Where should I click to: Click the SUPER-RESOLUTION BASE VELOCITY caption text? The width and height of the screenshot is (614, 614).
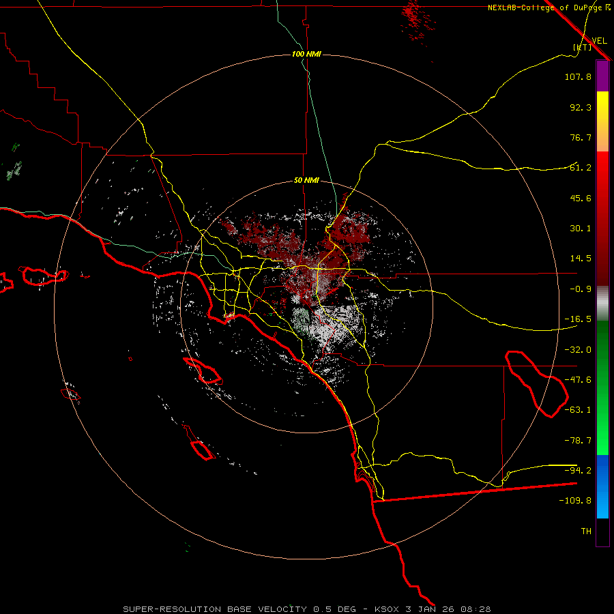(x=215, y=609)
